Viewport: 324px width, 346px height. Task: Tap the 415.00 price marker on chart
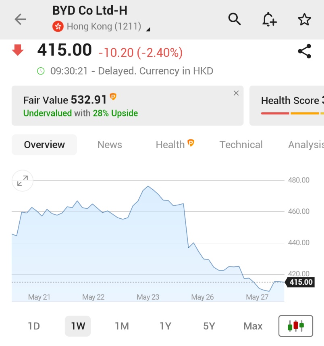(x=300, y=282)
